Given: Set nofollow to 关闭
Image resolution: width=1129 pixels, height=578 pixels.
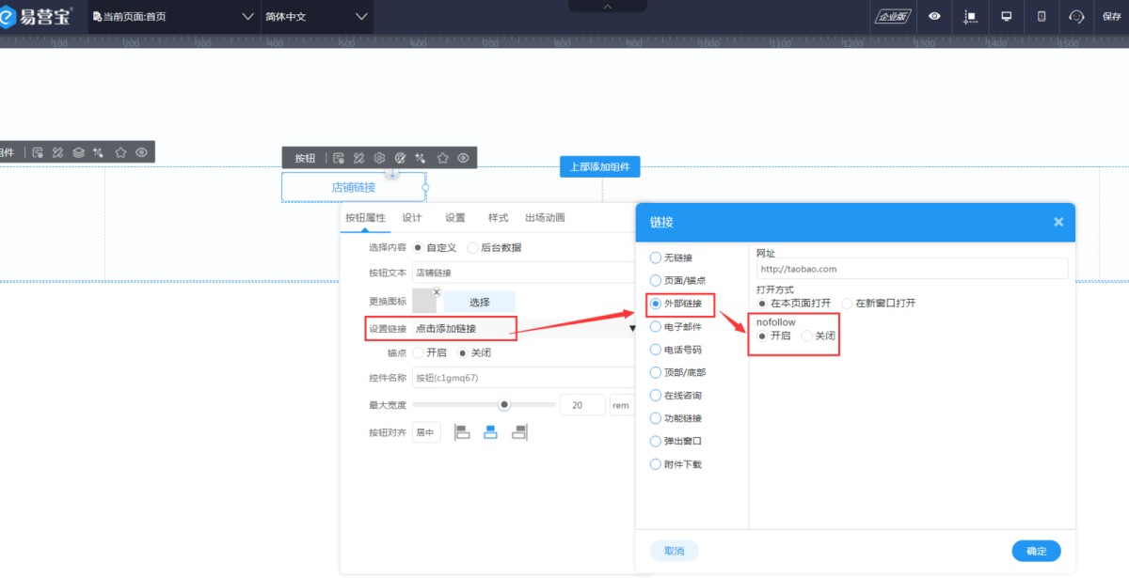Looking at the screenshot, I should pos(806,336).
